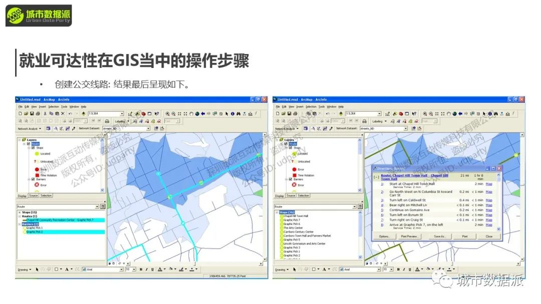Open Selection menu in left ArcMap window
This screenshot has width=541, height=304.
(x=54, y=106)
